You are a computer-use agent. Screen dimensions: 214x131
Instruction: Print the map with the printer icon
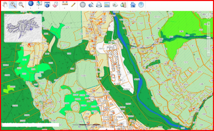pyautogui.click(x=99, y=5)
